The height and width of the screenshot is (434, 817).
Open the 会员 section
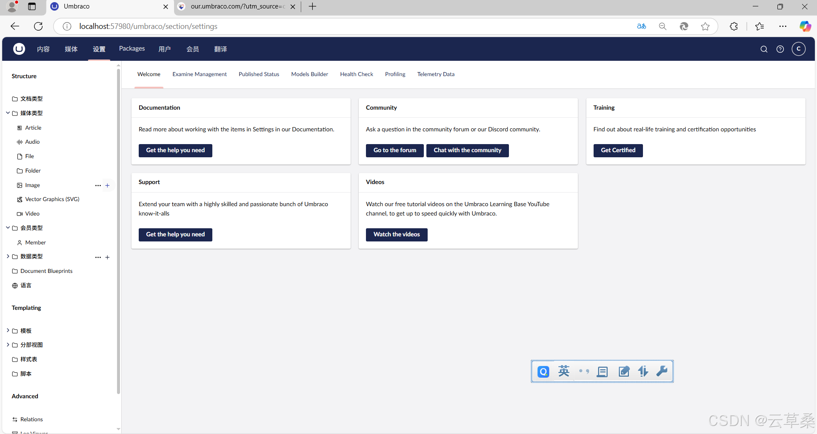point(193,49)
